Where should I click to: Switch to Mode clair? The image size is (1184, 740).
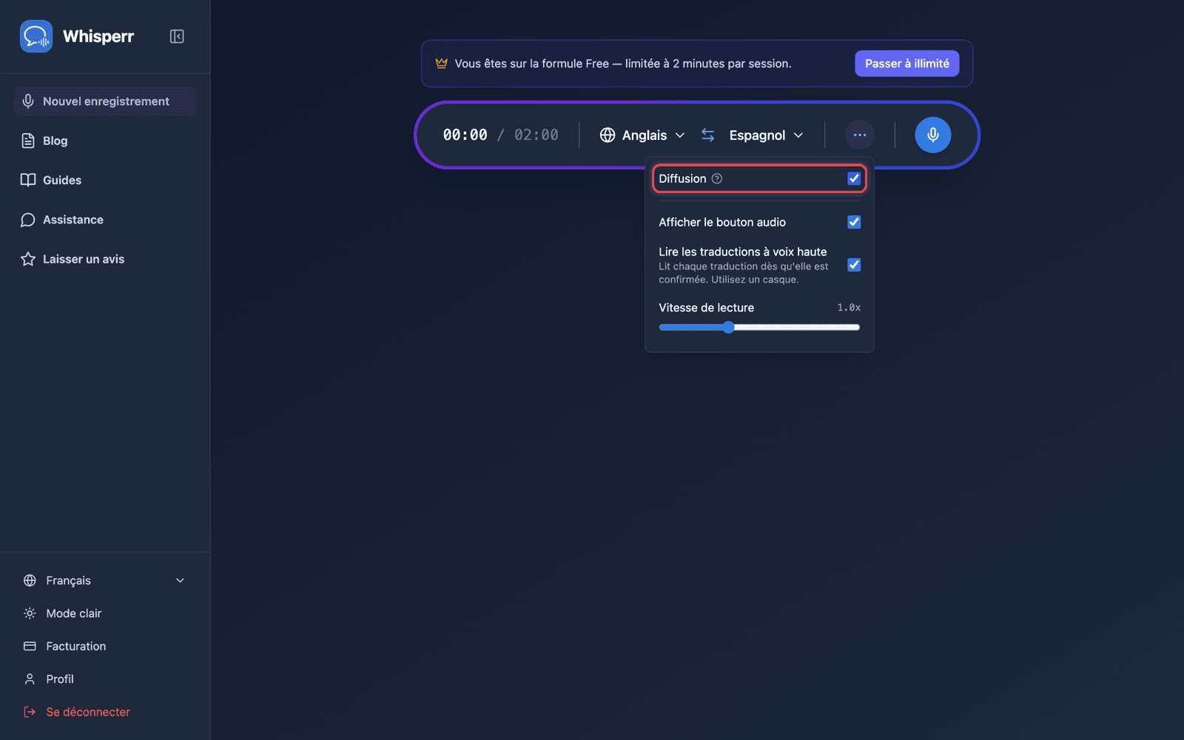click(104, 613)
